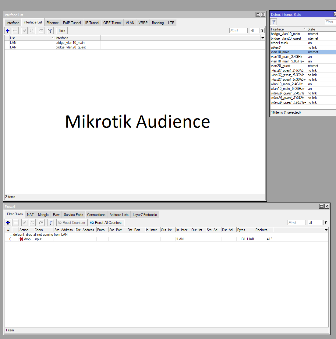The image size is (336, 339).
Task: Filter icon in Interface List toolbar
Action: coord(50,31)
